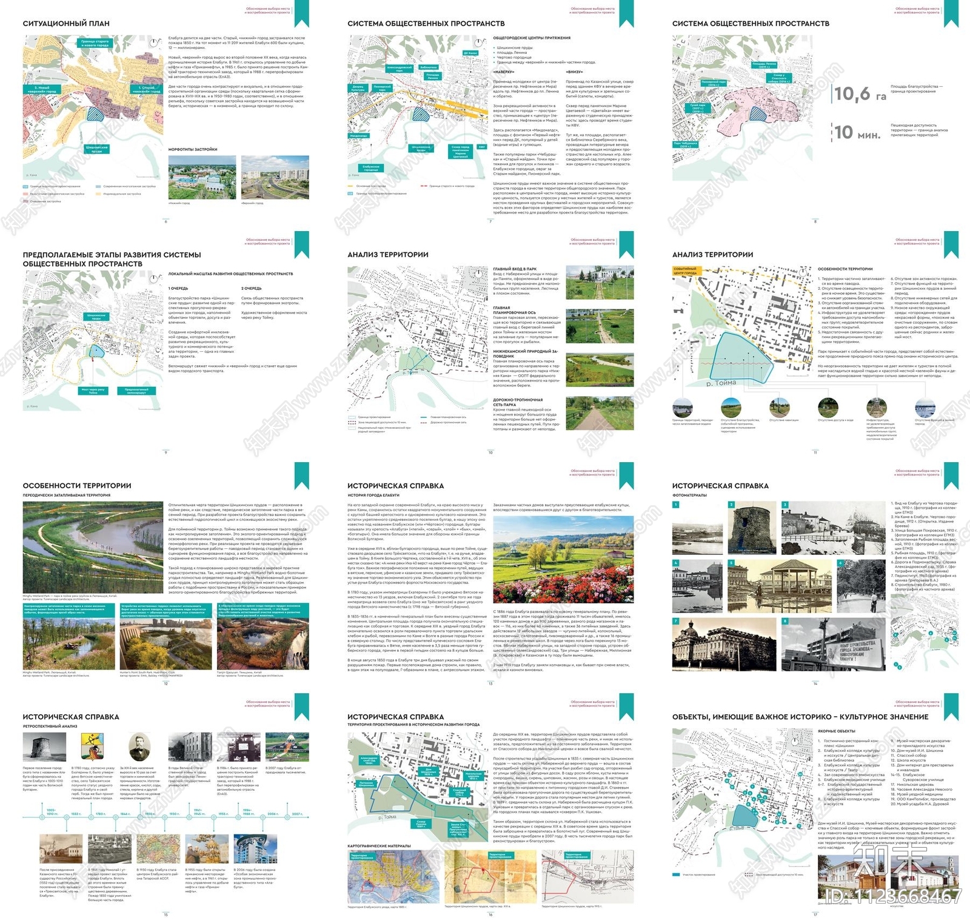Screen dimensions: 970x920
Task: Open the «Нижний» город aerial photo
Action: [202, 177]
